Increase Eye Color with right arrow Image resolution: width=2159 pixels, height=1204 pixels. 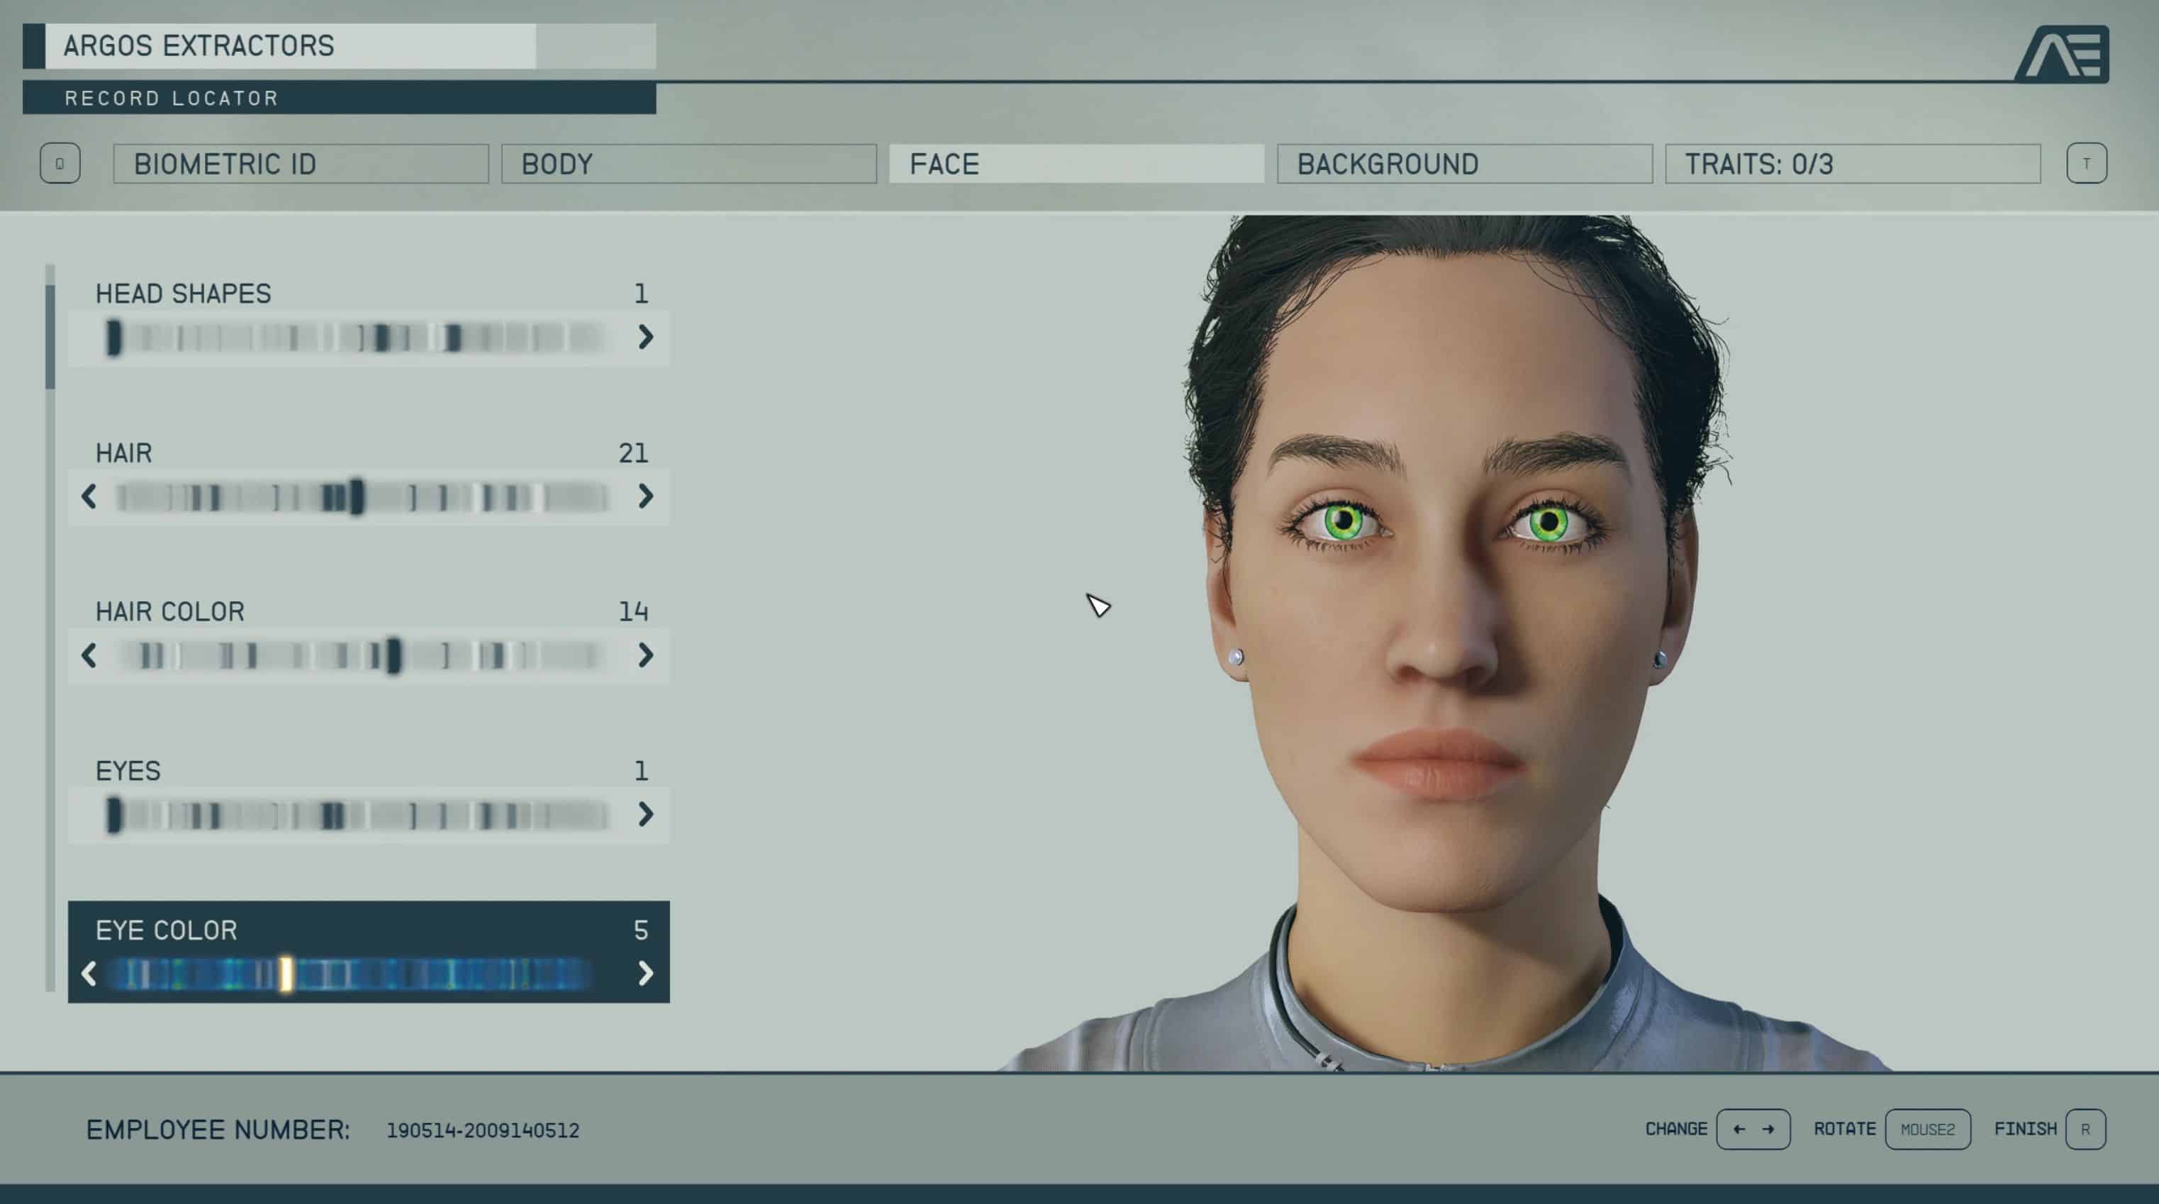(645, 974)
